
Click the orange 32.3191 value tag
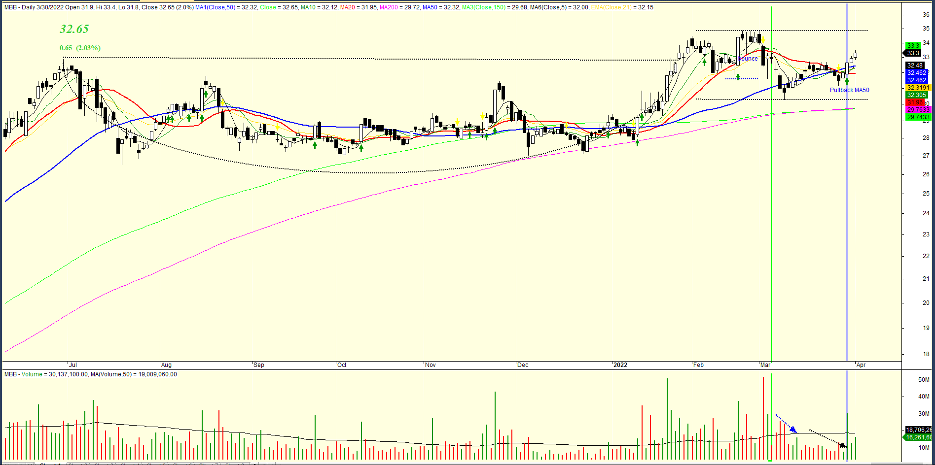coord(918,88)
